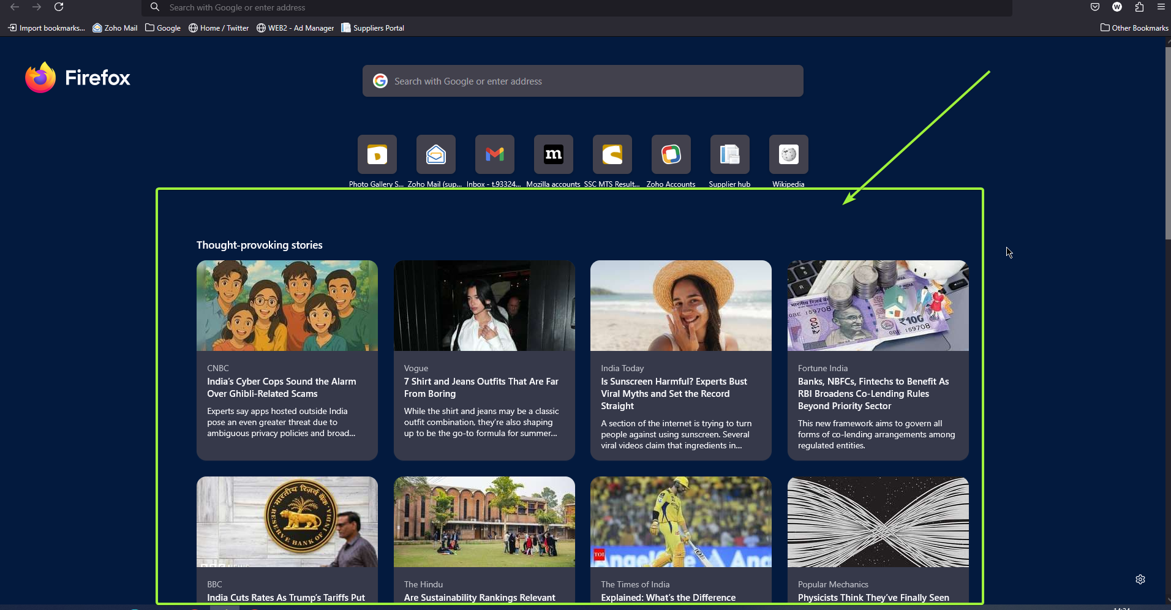The height and width of the screenshot is (610, 1171).
Task: Open the new tab personalize gear icon
Action: click(x=1140, y=579)
